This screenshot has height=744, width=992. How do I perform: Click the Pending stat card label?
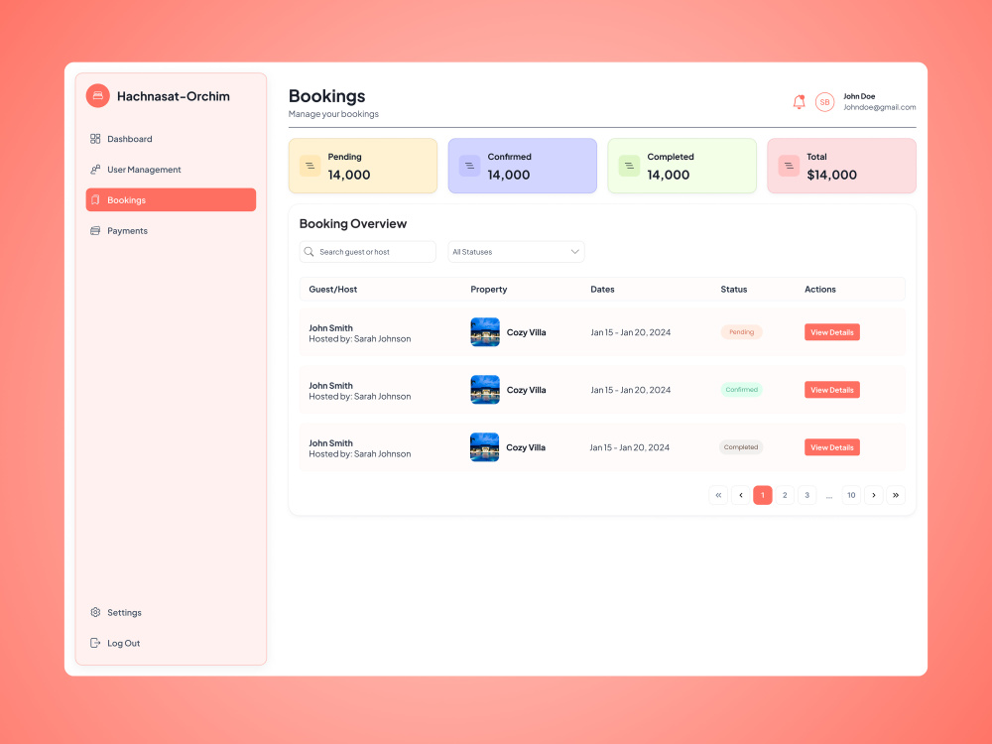(x=345, y=157)
